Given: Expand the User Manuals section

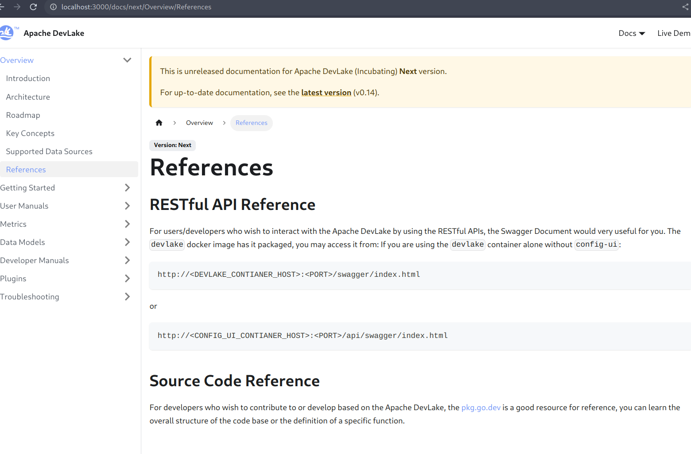Looking at the screenshot, I should tap(127, 206).
